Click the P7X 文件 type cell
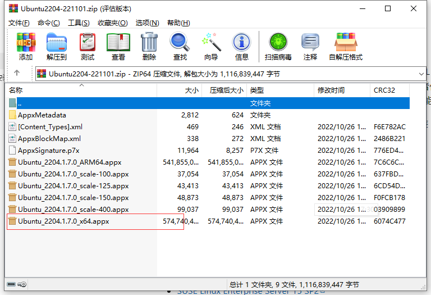431x295 pixels. pyautogui.click(x=264, y=150)
